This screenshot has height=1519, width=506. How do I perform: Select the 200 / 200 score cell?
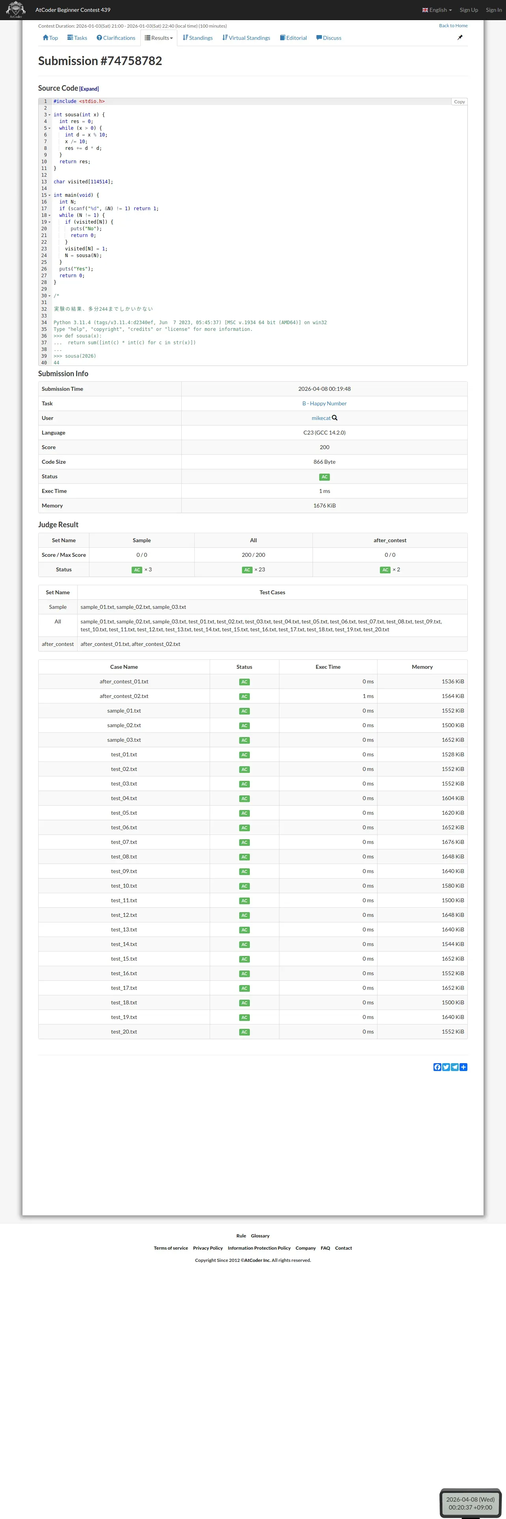point(253,556)
